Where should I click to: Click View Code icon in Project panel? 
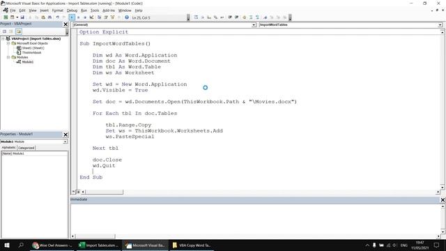(5, 31)
